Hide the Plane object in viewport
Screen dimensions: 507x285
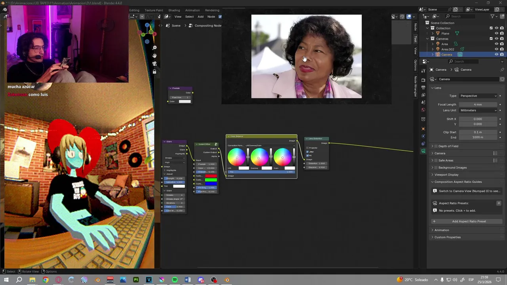pyautogui.click(x=496, y=33)
